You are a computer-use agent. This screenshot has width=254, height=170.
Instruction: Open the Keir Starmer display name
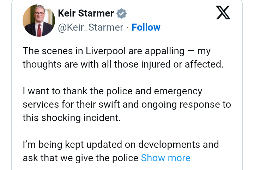[86, 13]
